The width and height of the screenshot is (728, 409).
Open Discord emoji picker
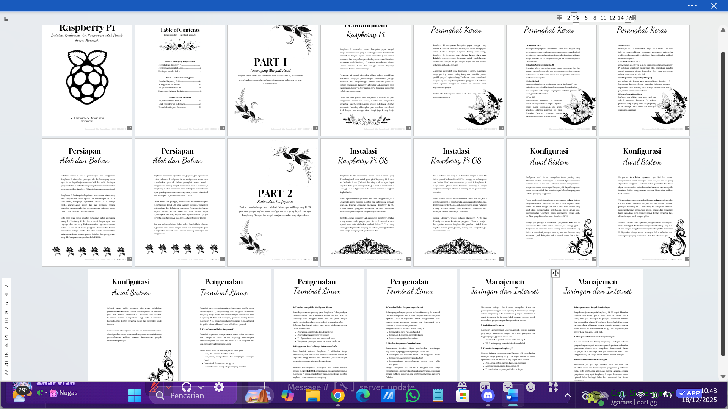531,387
